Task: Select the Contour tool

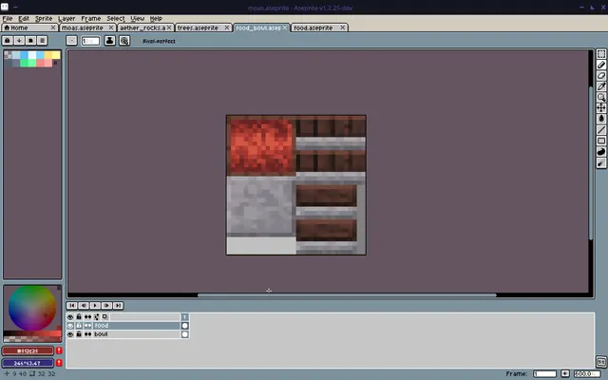Action: point(601,152)
